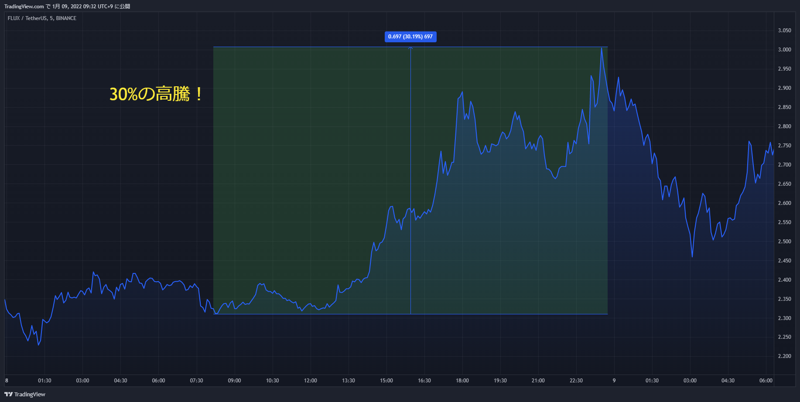
Task: Click price label 2.600 on price axis
Action: [784, 203]
